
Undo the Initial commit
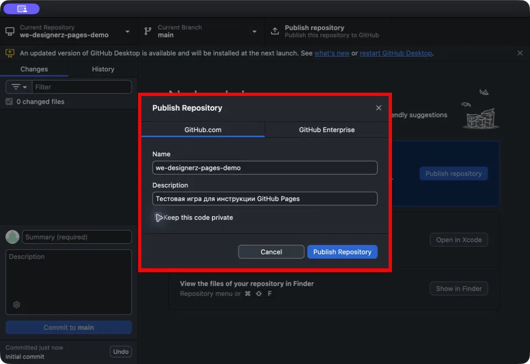(121, 351)
